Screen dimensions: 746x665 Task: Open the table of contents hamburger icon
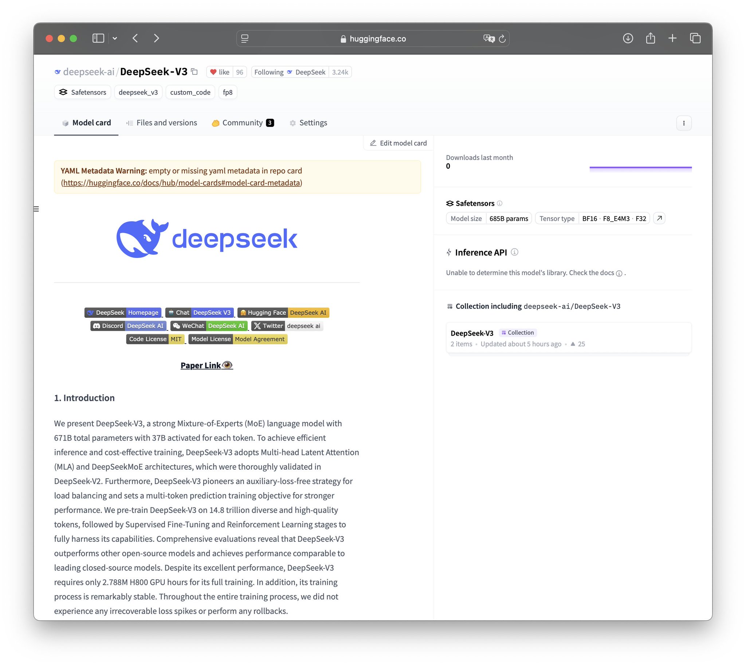click(x=36, y=209)
